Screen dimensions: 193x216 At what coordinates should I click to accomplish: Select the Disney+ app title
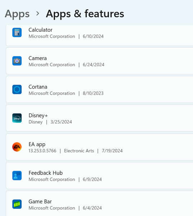click(x=38, y=116)
